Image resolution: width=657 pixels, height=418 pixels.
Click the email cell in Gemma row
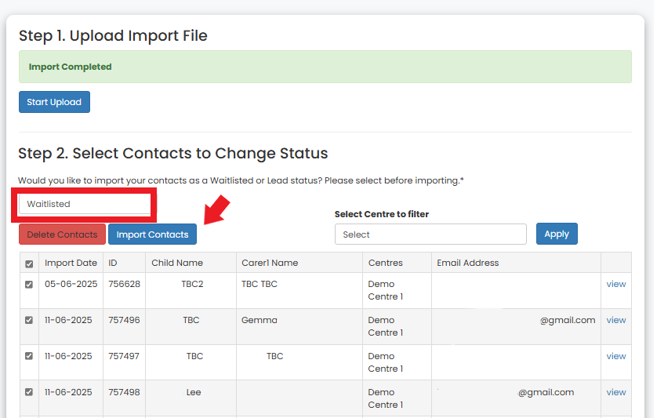pos(516,326)
